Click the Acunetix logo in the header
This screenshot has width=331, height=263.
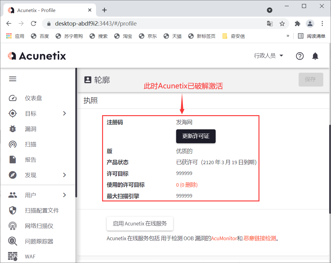click(37, 56)
